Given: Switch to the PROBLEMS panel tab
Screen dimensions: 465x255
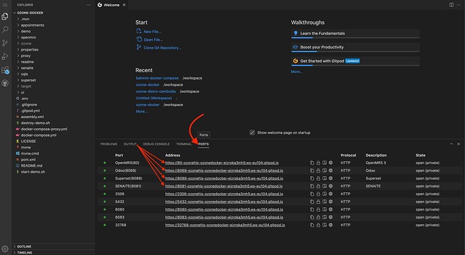Looking at the screenshot, I should [108, 144].
